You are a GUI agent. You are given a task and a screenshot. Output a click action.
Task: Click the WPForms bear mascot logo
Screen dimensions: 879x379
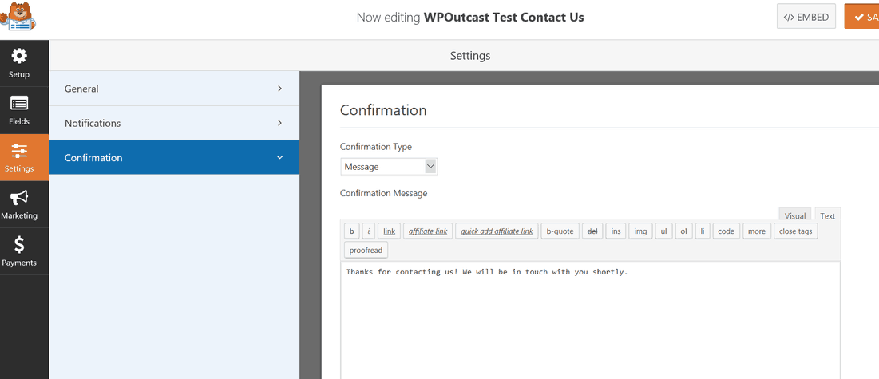18,17
